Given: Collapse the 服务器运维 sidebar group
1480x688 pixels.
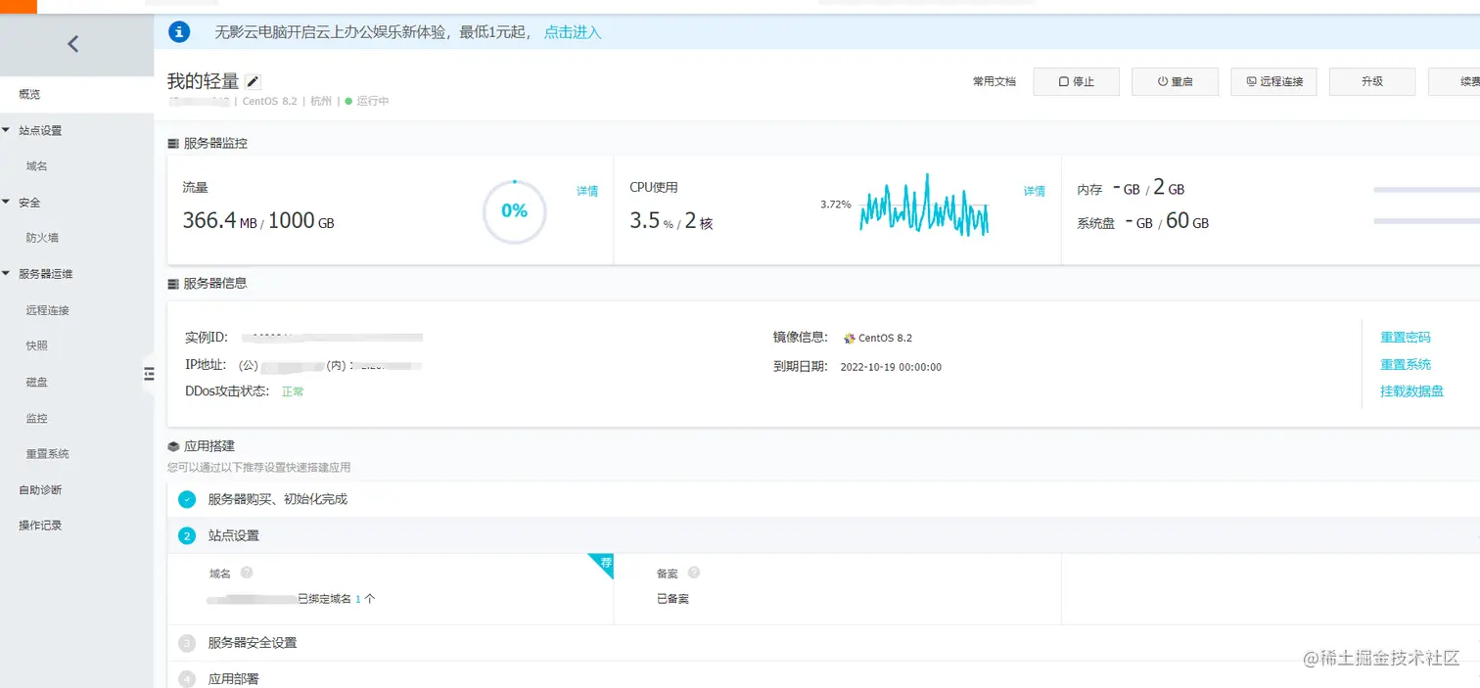Looking at the screenshot, I should (7, 274).
